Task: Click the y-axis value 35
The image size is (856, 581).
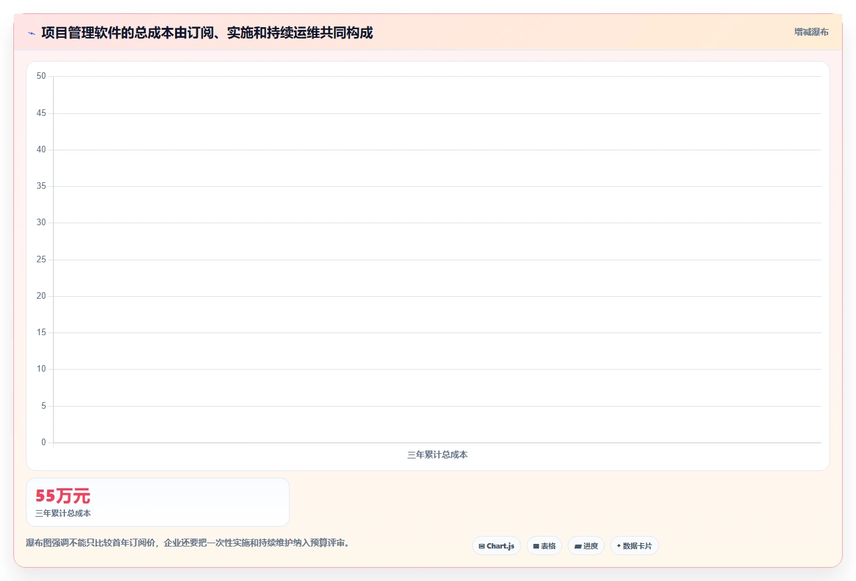Action: tap(41, 186)
